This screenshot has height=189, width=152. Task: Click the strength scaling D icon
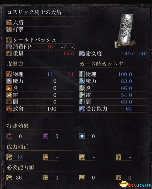[x=9, y=157]
